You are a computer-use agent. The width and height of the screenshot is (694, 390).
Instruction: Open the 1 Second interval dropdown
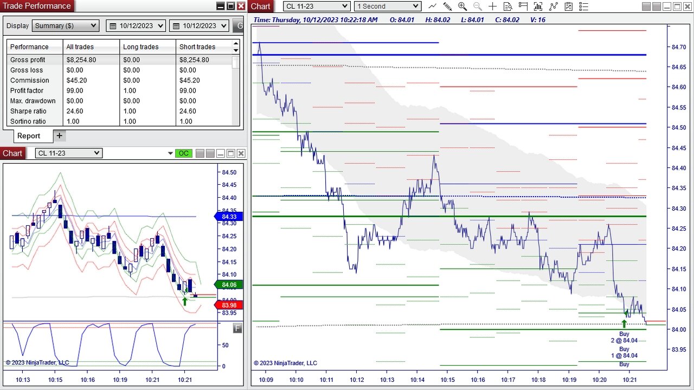click(388, 6)
